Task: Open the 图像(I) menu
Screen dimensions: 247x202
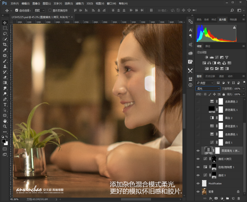Action: coord(36,3)
